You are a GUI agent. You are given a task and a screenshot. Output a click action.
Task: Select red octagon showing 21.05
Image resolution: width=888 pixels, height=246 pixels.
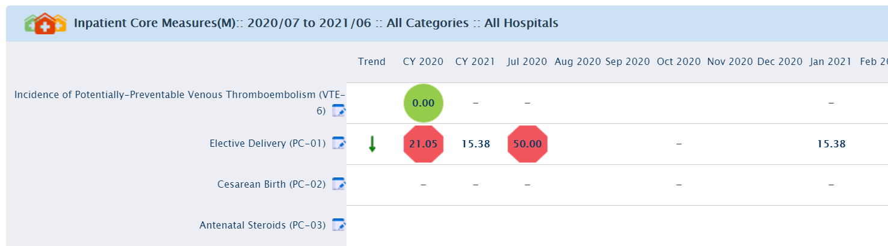423,144
